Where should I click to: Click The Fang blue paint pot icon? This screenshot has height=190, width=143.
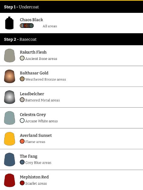point(9,160)
